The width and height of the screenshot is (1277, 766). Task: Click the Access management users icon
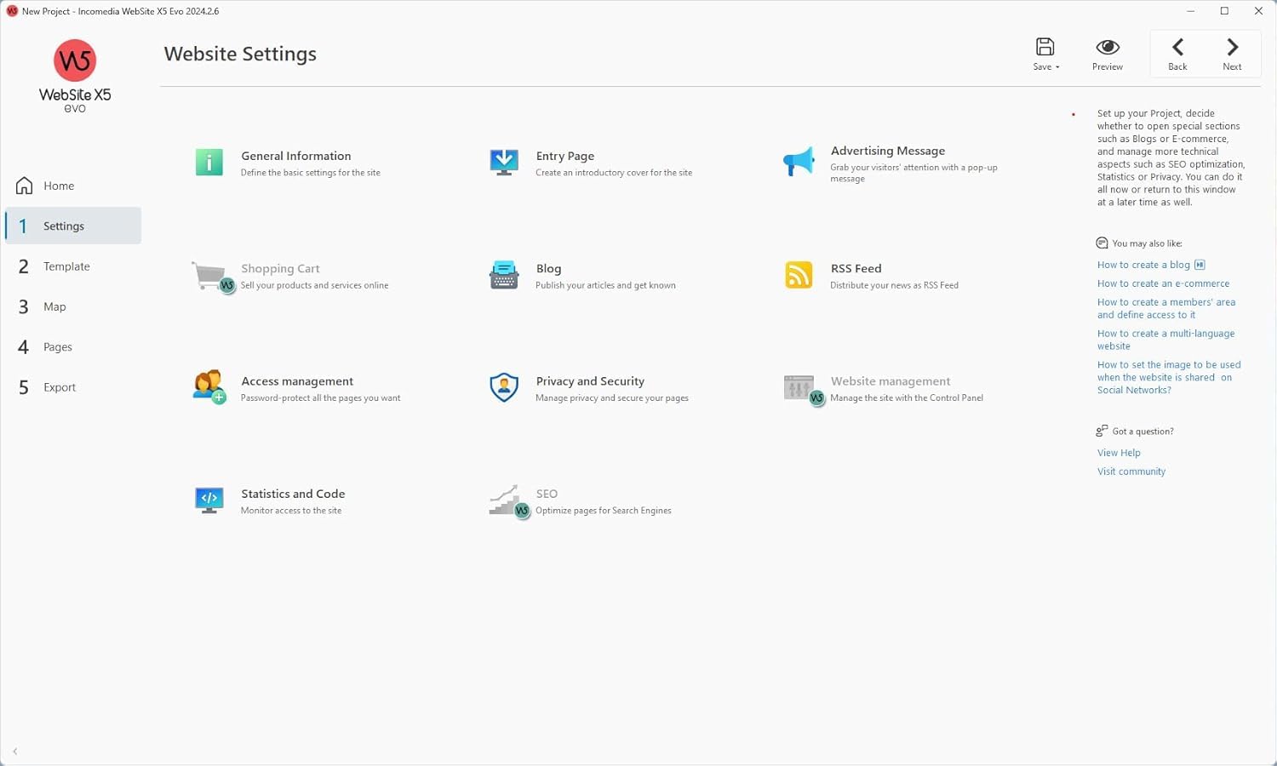(209, 386)
